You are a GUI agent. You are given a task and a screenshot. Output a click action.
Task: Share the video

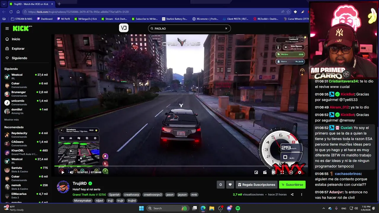pos(292,194)
